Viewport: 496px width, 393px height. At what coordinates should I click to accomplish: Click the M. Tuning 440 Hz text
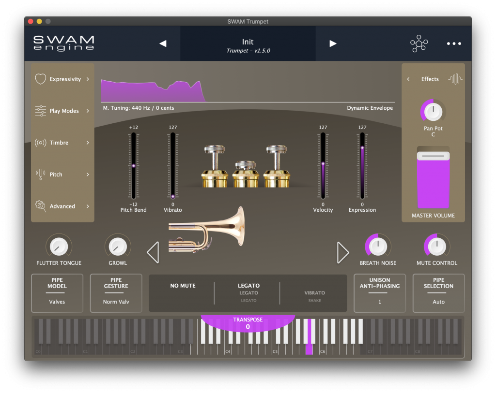(139, 108)
